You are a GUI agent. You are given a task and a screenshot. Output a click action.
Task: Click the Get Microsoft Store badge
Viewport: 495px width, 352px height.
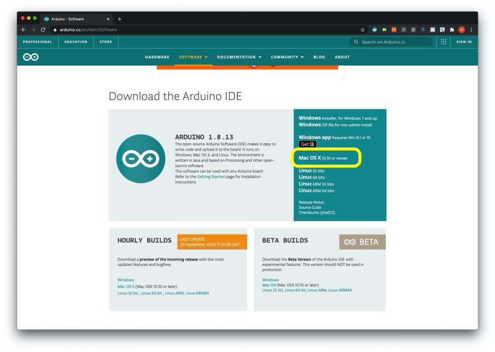click(x=307, y=144)
